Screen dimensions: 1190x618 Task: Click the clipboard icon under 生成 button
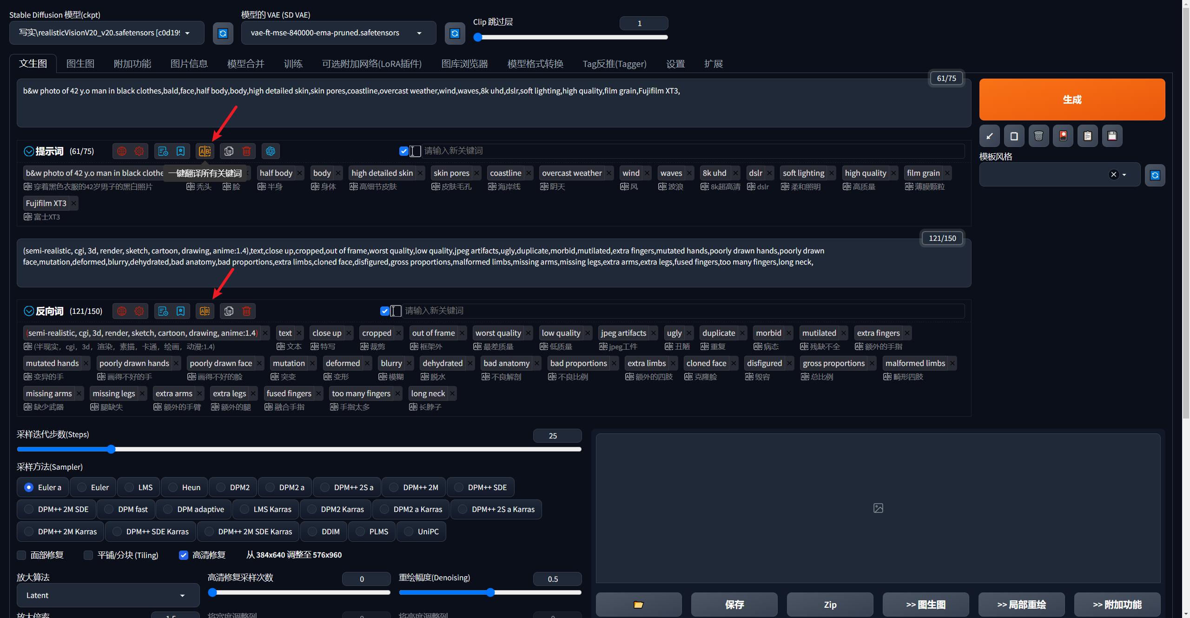click(x=1087, y=136)
